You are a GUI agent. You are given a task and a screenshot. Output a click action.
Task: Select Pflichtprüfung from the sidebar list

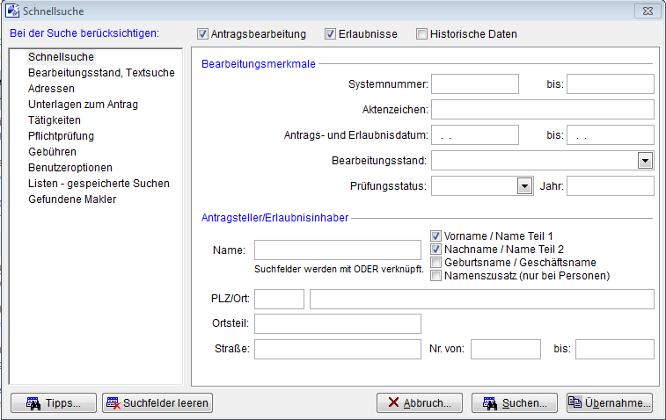tap(61, 136)
